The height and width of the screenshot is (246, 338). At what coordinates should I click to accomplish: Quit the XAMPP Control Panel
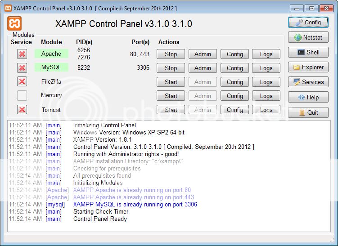tap(308, 112)
